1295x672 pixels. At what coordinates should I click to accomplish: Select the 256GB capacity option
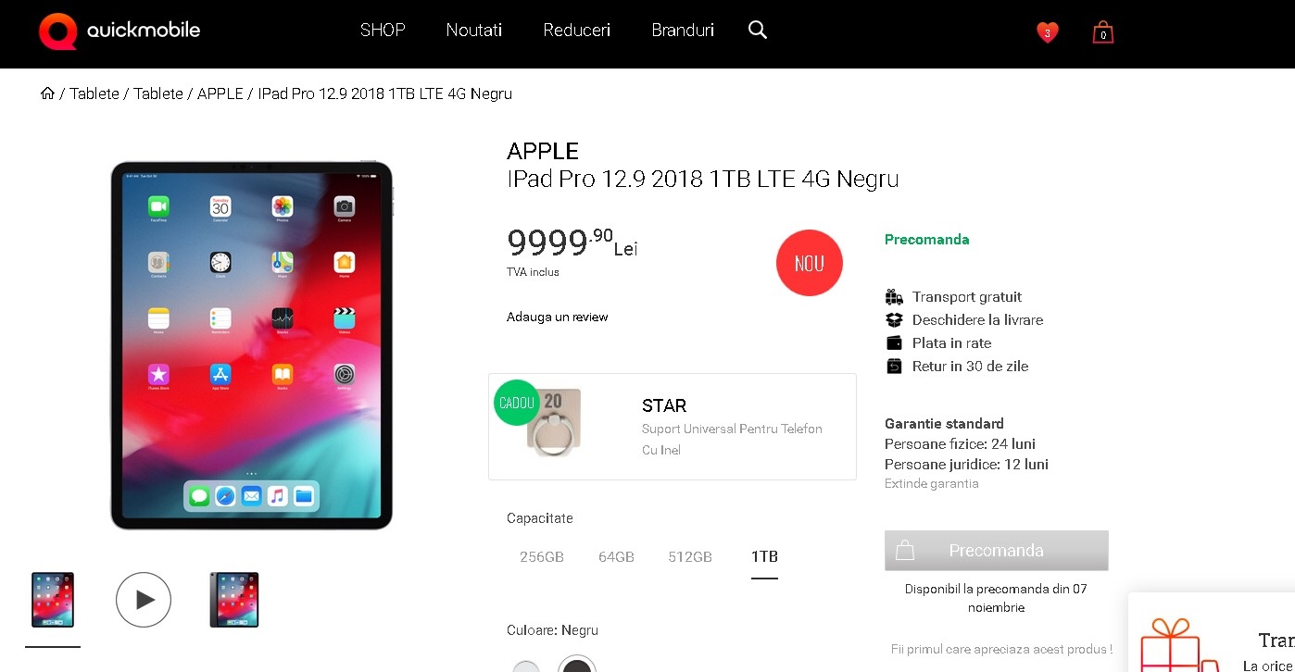(x=542, y=556)
